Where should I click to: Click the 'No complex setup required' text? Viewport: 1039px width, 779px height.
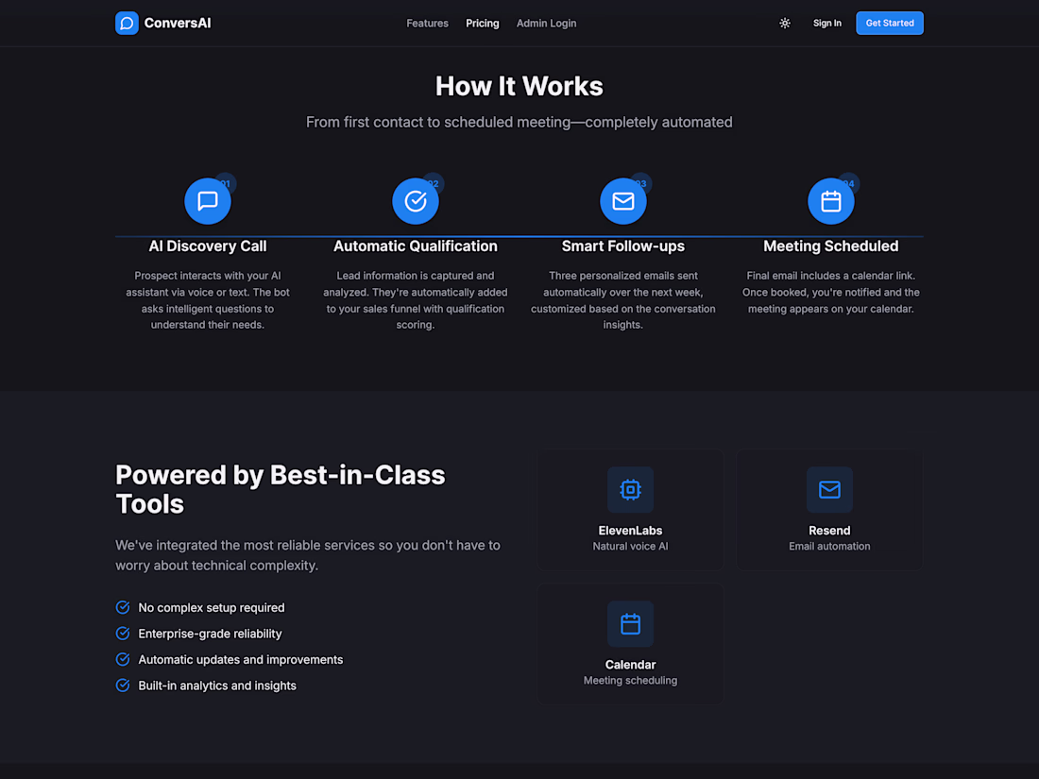coord(212,607)
